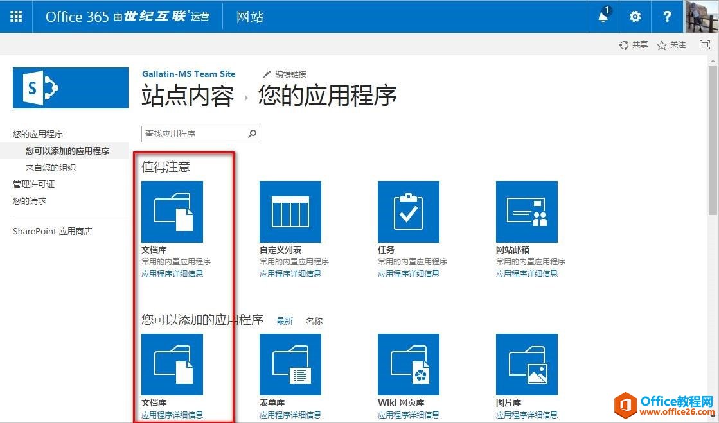Open 应用程序详细信息 under 自定义列表
Image resolution: width=719 pixels, height=423 pixels.
pyautogui.click(x=290, y=273)
